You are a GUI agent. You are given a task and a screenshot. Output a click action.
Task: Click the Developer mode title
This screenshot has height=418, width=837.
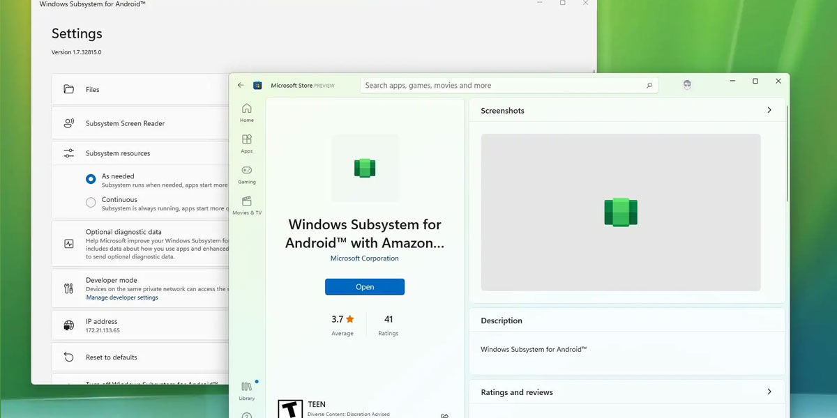pyautogui.click(x=112, y=280)
